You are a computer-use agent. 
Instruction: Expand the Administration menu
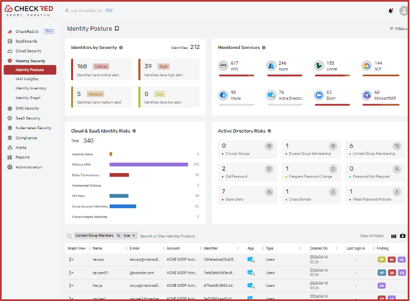(28, 167)
